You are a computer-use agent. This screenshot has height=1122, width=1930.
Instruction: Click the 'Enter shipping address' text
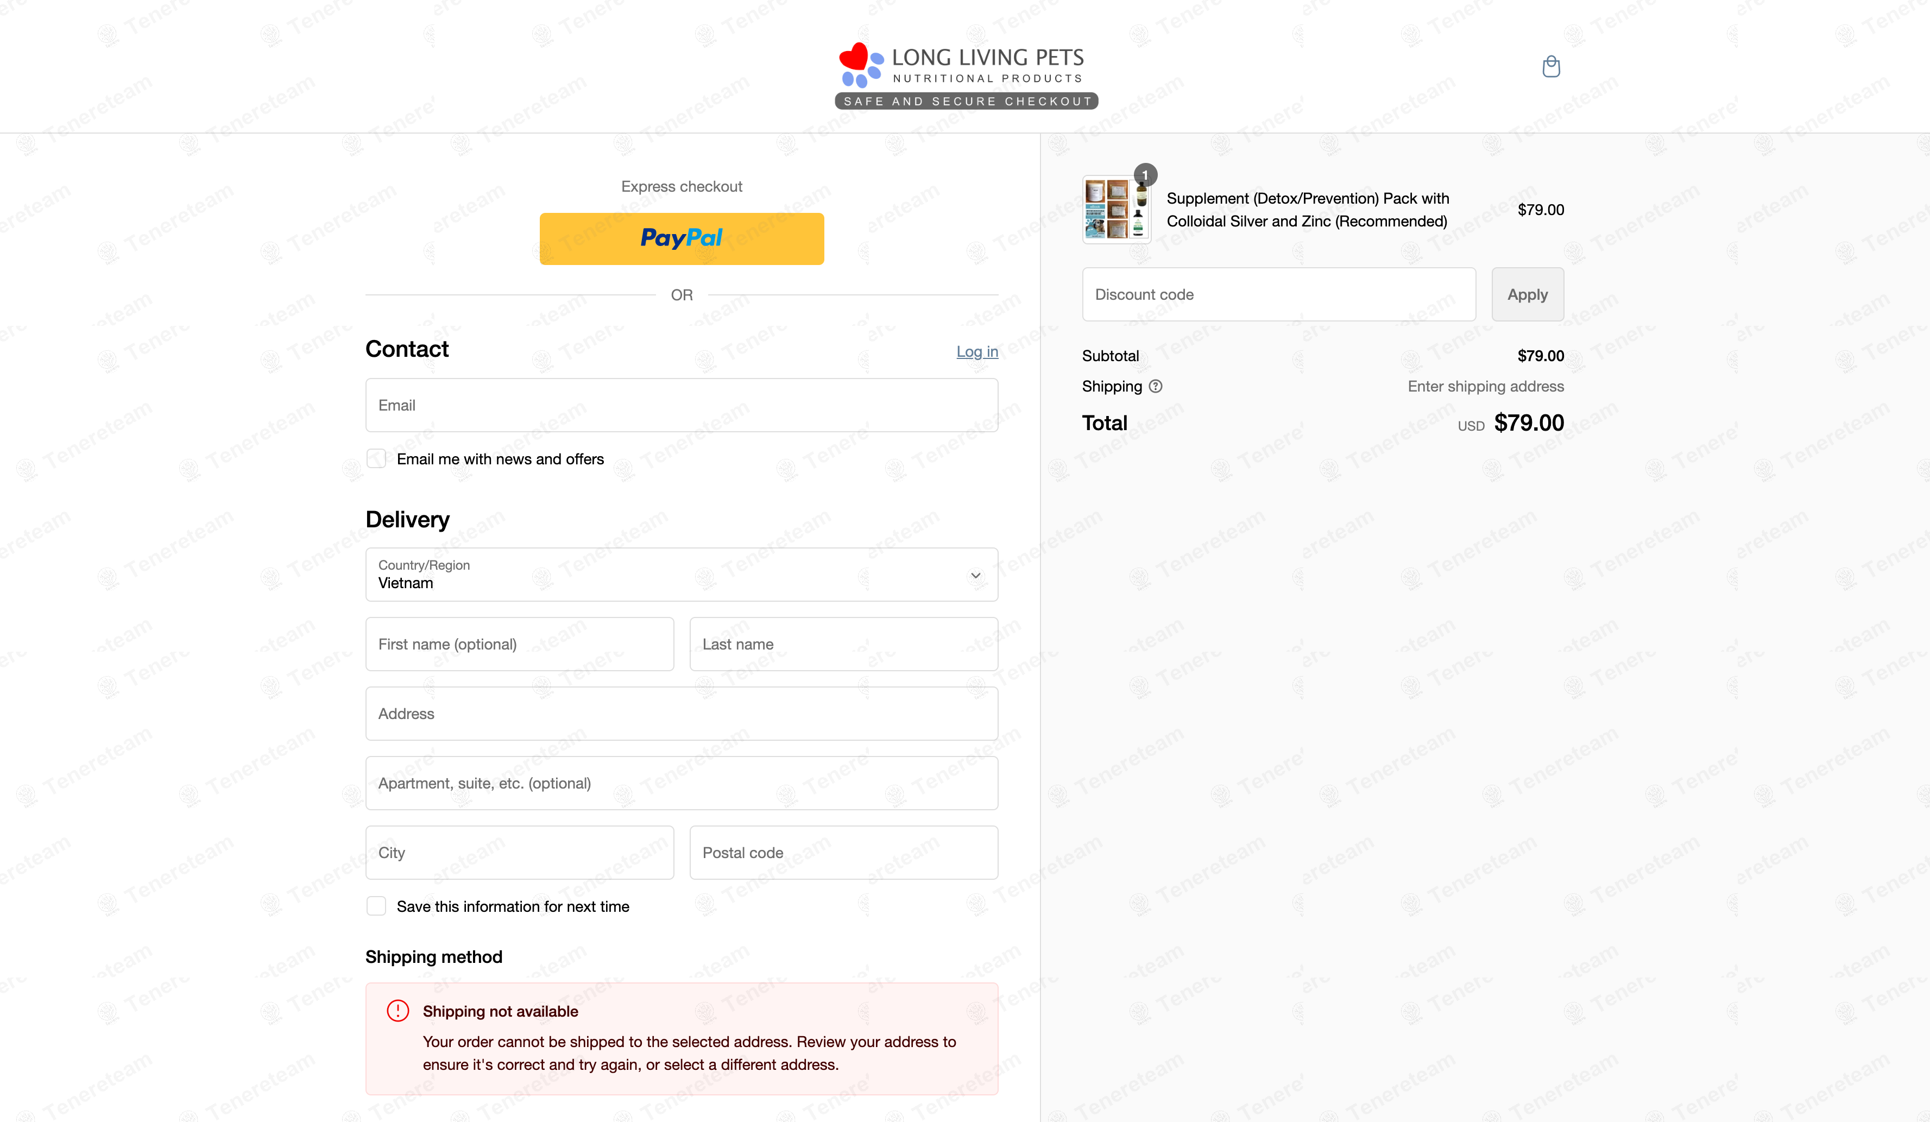pyautogui.click(x=1486, y=387)
